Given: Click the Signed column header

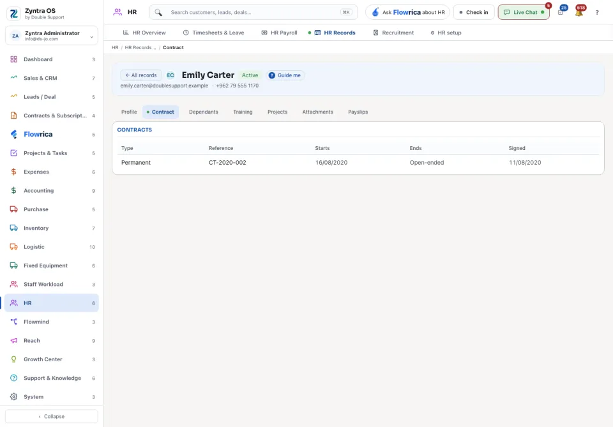Looking at the screenshot, I should [517, 149].
